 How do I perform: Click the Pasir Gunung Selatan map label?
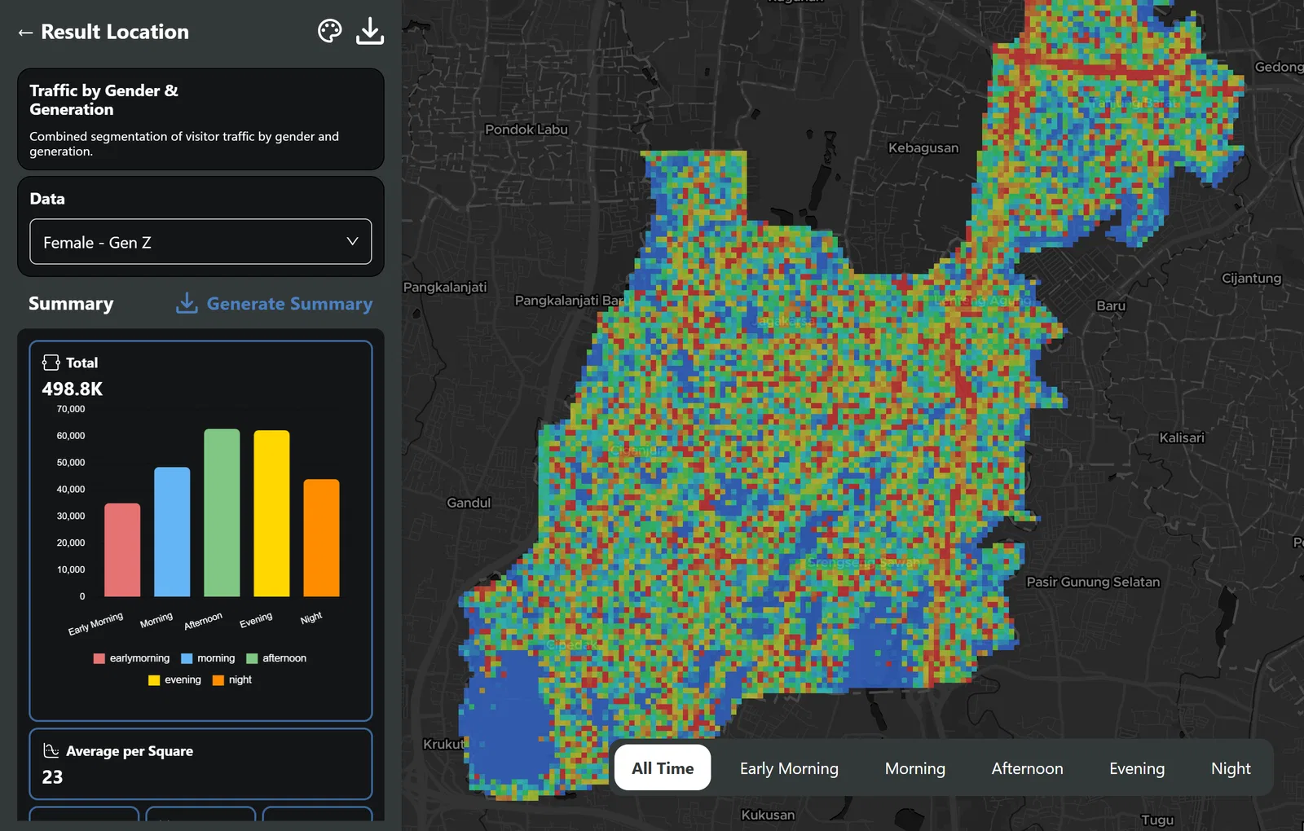click(x=1093, y=583)
